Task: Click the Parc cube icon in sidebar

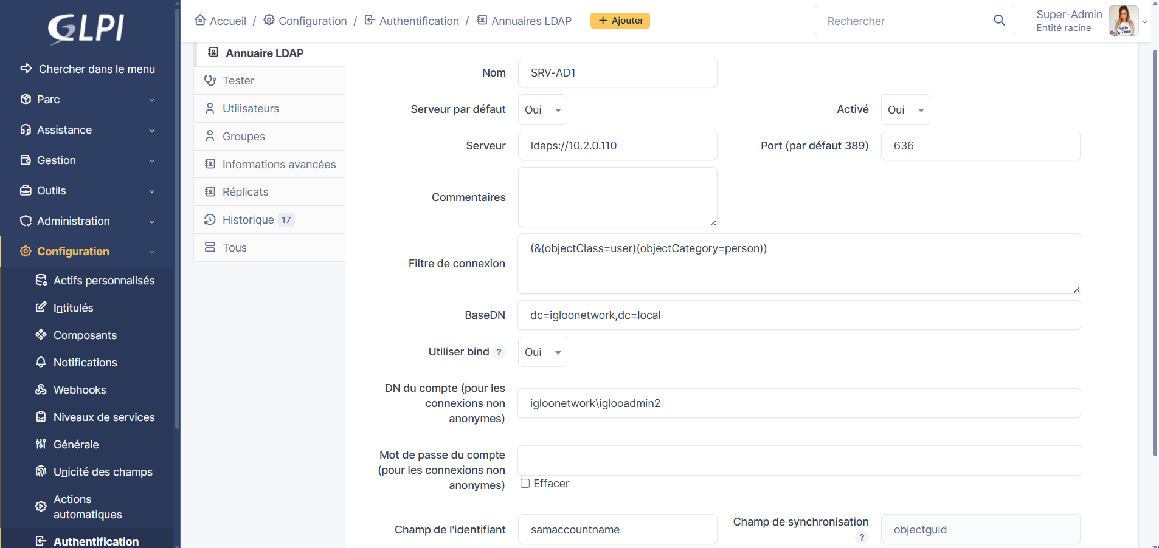Action: [x=26, y=99]
